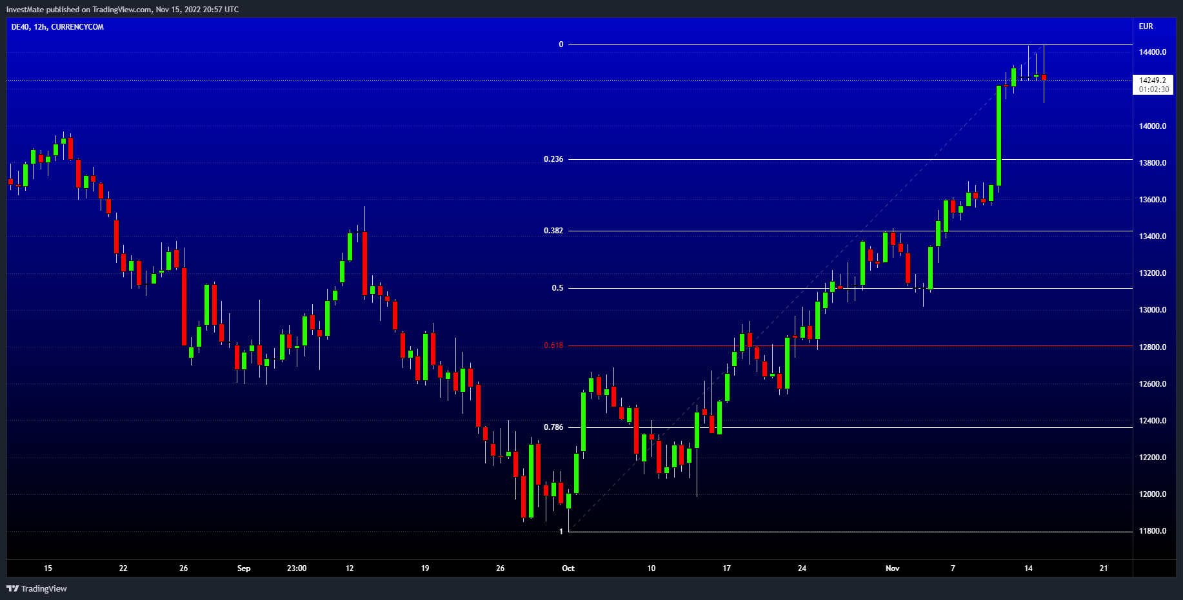This screenshot has height=600, width=1183.
Task: Click the Nov label on time axis
Action: point(893,568)
